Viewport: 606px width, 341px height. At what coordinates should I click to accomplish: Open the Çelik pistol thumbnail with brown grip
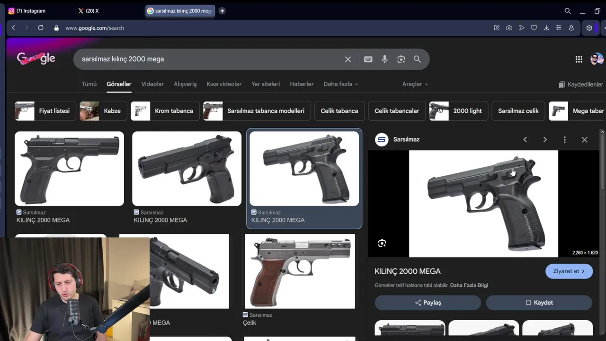pos(300,271)
